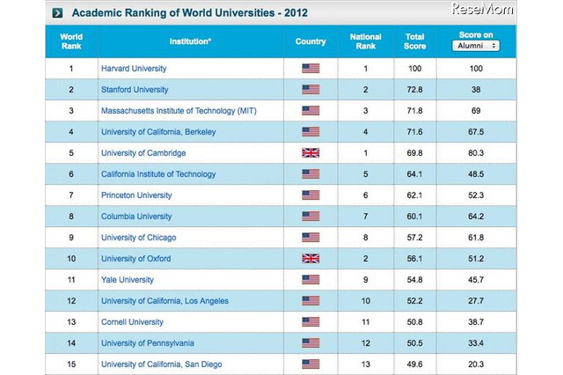This screenshot has width=563, height=375.
Task: Open University of Oxford link
Action: (x=136, y=259)
